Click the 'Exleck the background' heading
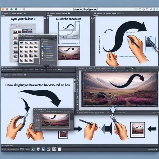The image size is (159, 159). (x=68, y=19)
